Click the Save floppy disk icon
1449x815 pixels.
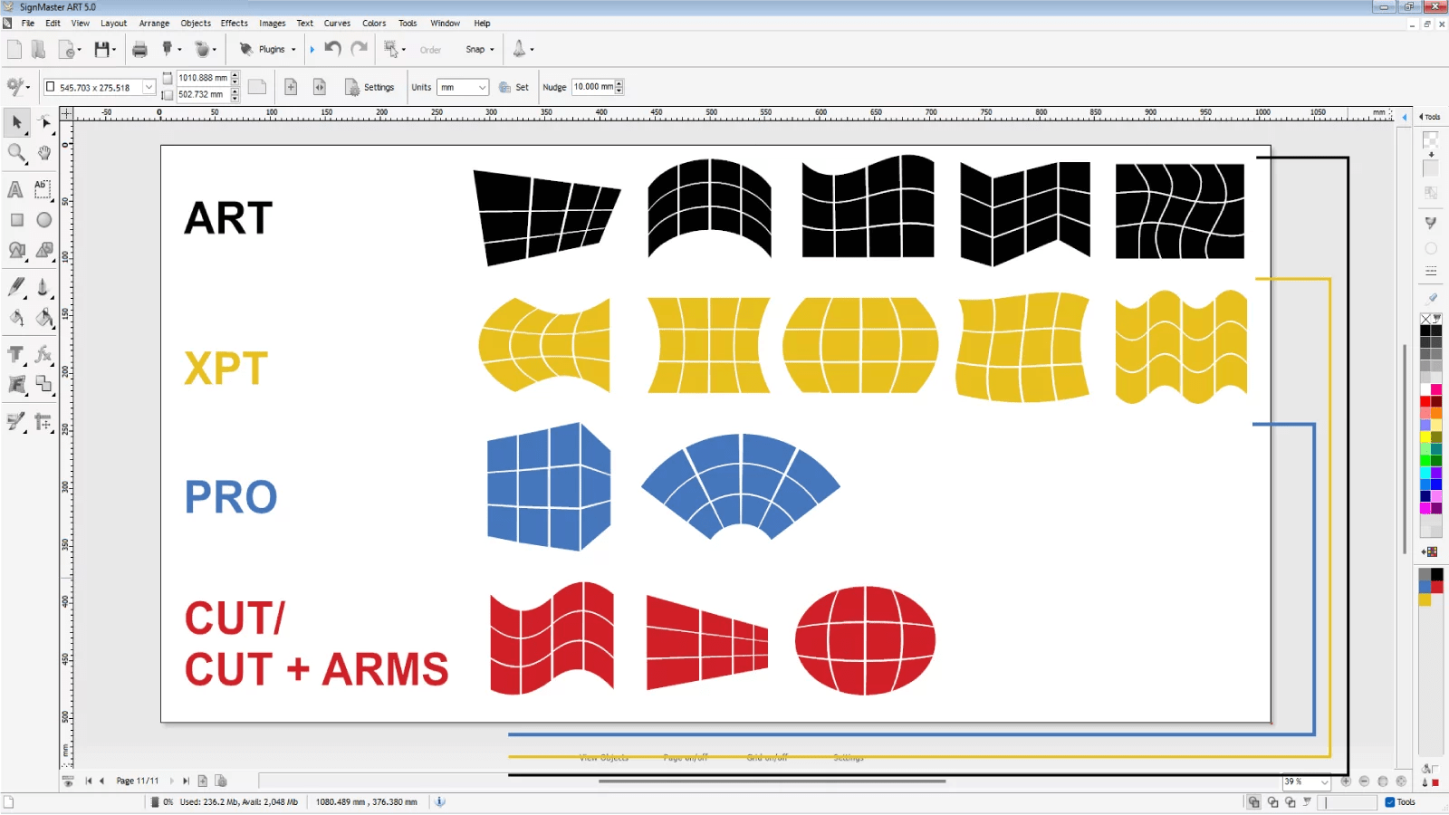click(x=101, y=49)
